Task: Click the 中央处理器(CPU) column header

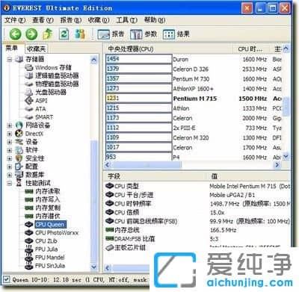Action: point(169,49)
